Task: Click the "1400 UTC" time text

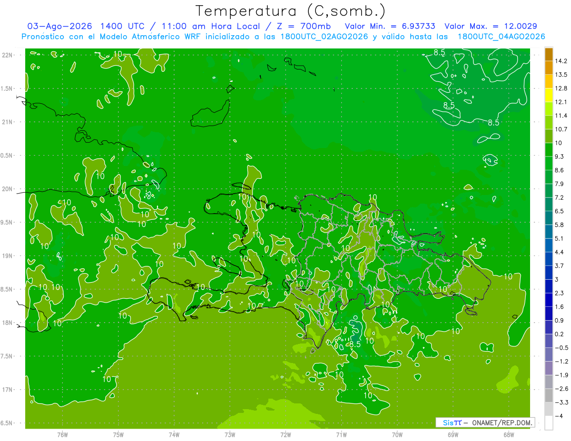Action: [x=122, y=26]
